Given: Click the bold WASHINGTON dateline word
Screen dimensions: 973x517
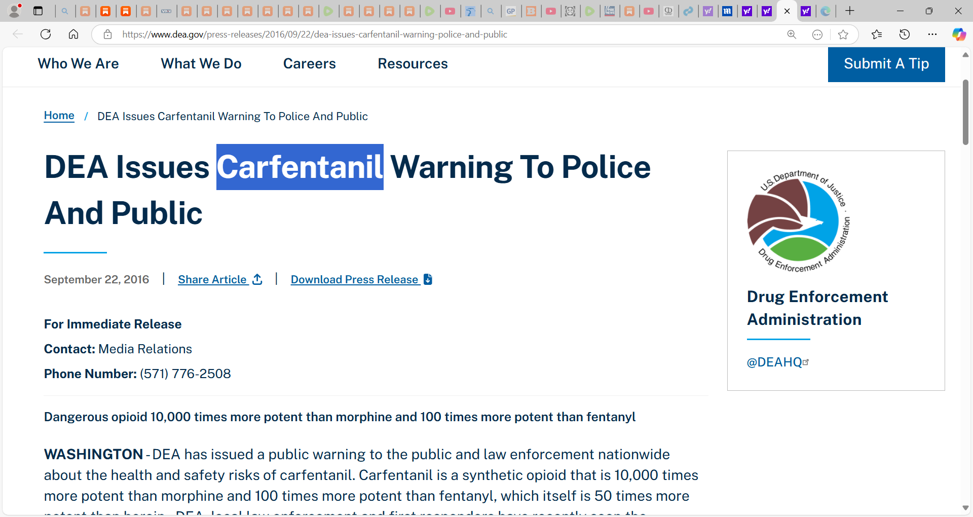Looking at the screenshot, I should 93,454.
